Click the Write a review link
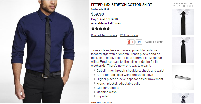Viewport: 201px width, 104px height. coord(129,35)
